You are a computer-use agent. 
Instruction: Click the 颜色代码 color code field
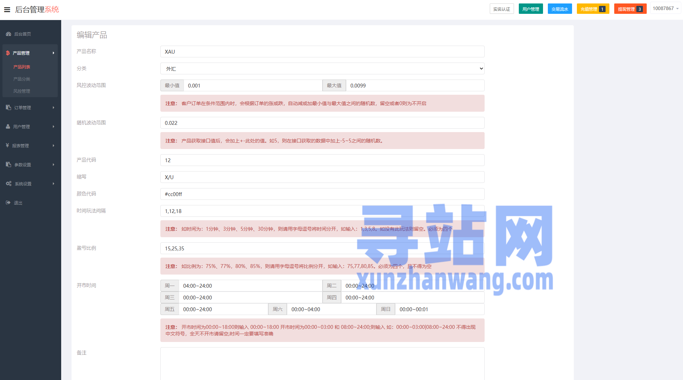(322, 194)
